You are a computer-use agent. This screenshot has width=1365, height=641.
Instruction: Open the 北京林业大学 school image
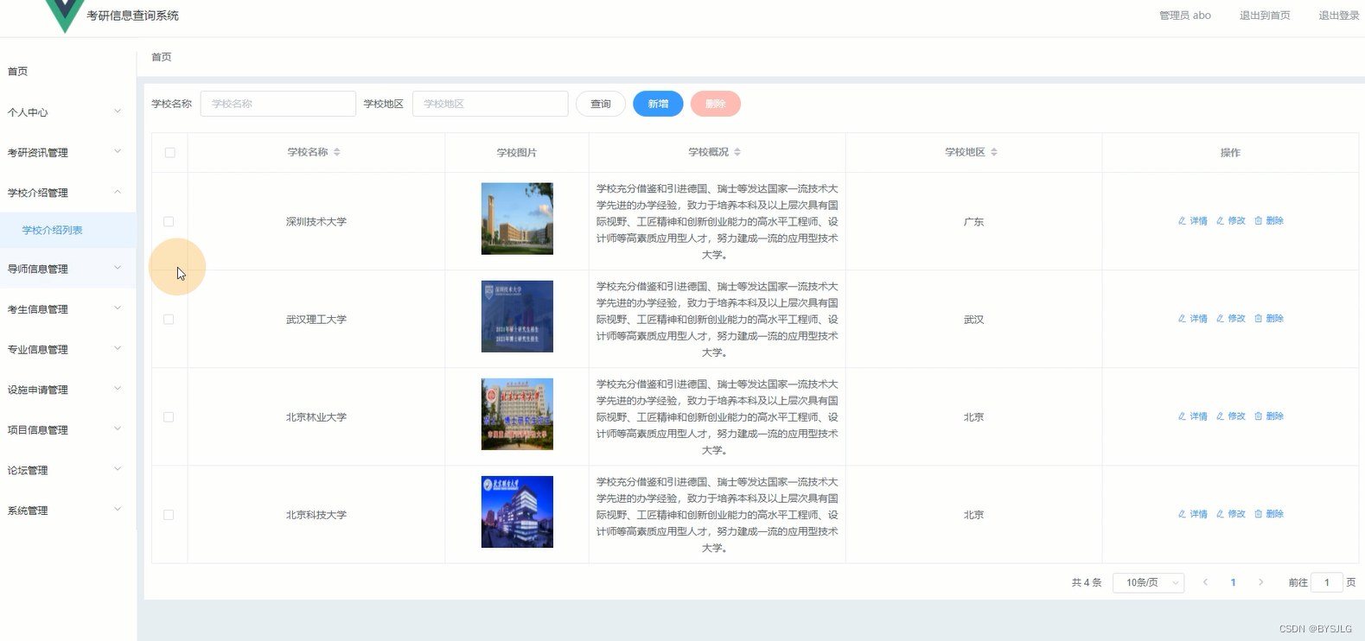point(517,414)
